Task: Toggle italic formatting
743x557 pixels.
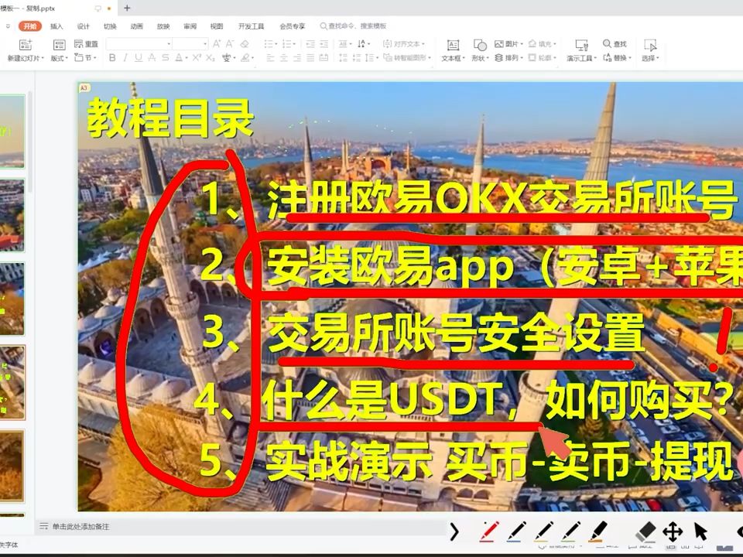Action: click(125, 58)
